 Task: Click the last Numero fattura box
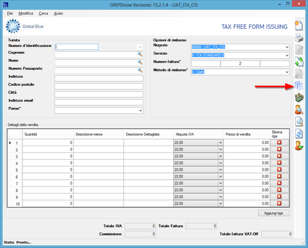tap(275, 63)
